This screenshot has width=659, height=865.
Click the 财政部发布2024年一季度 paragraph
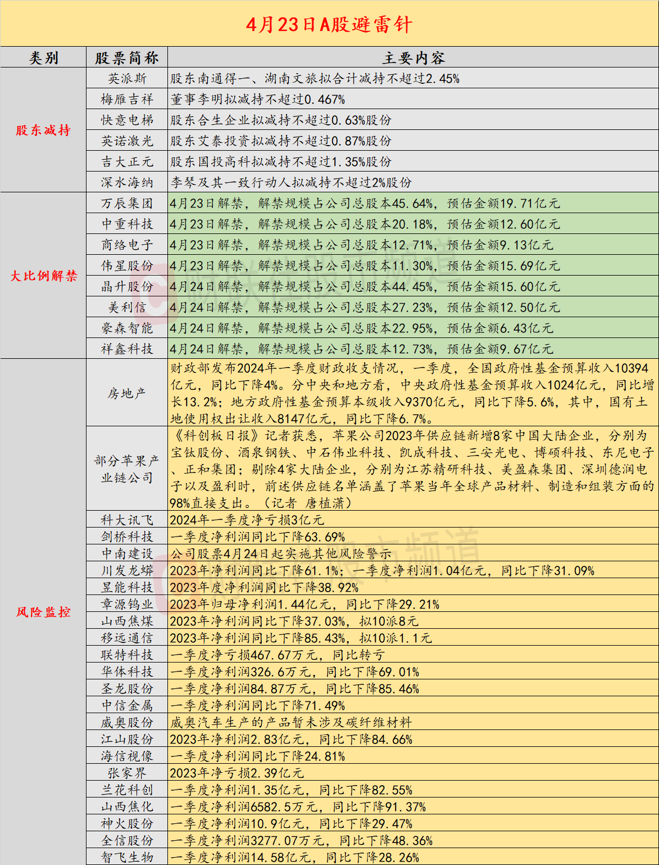click(x=413, y=393)
